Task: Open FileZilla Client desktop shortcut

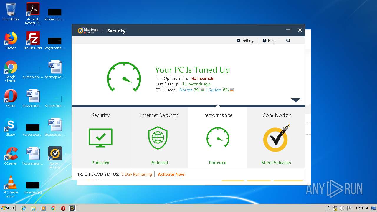Action: 33,41
